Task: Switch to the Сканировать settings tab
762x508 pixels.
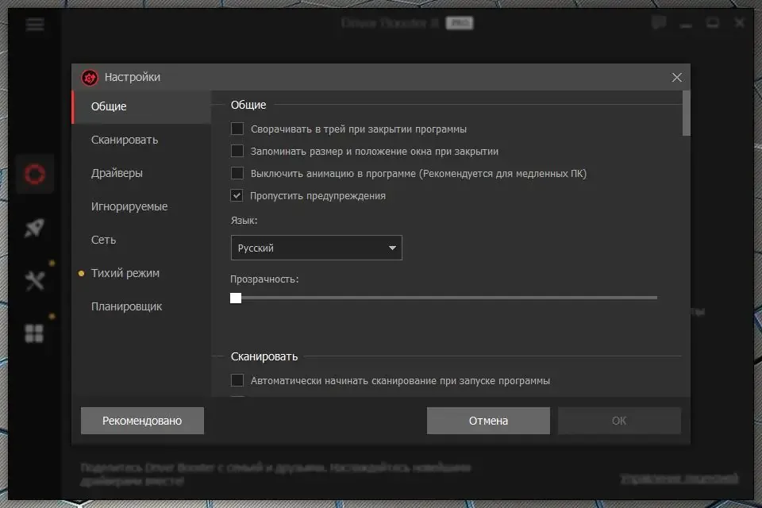Action: [141, 140]
